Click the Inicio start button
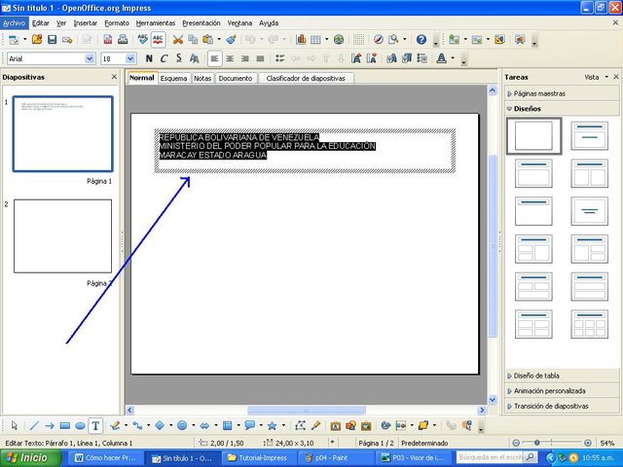This screenshot has width=623, height=467. (30, 458)
